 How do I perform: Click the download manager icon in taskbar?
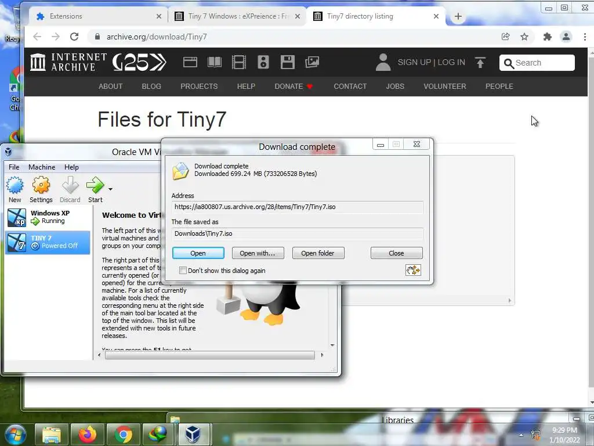click(158, 434)
